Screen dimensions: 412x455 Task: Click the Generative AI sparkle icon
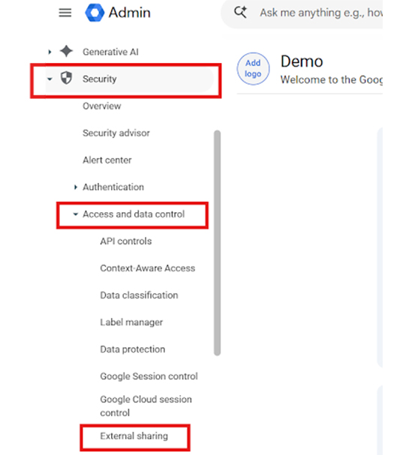coord(66,52)
